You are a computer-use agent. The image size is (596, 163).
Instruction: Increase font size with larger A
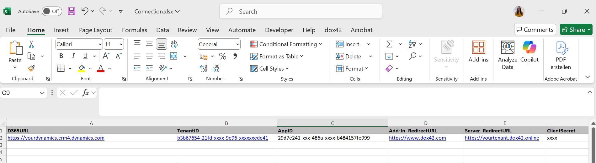click(x=106, y=56)
